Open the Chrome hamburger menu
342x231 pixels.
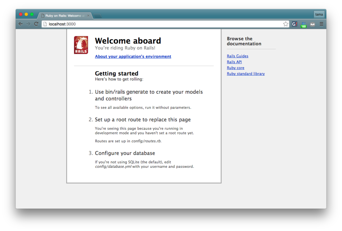pos(321,24)
